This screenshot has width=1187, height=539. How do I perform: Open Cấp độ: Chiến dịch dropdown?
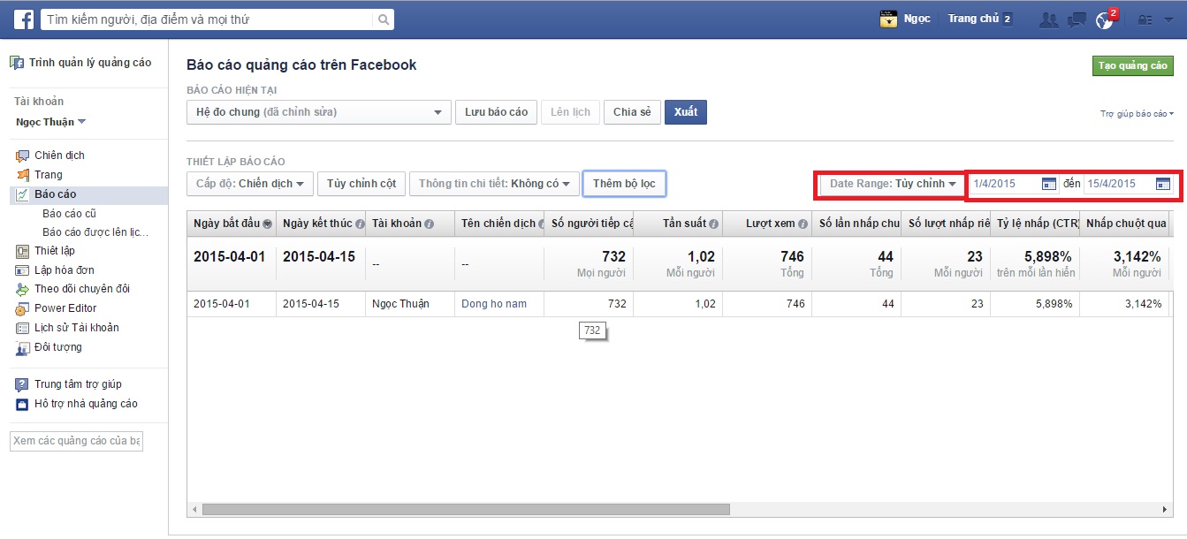point(250,184)
